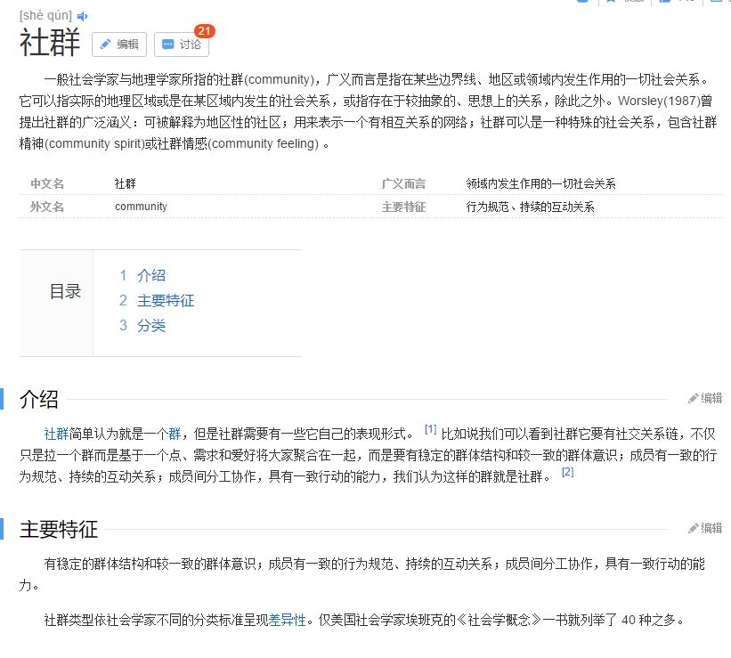731x658 pixels.
Task: Play the pinyin pronunciation speaker icon
Action: 81,14
